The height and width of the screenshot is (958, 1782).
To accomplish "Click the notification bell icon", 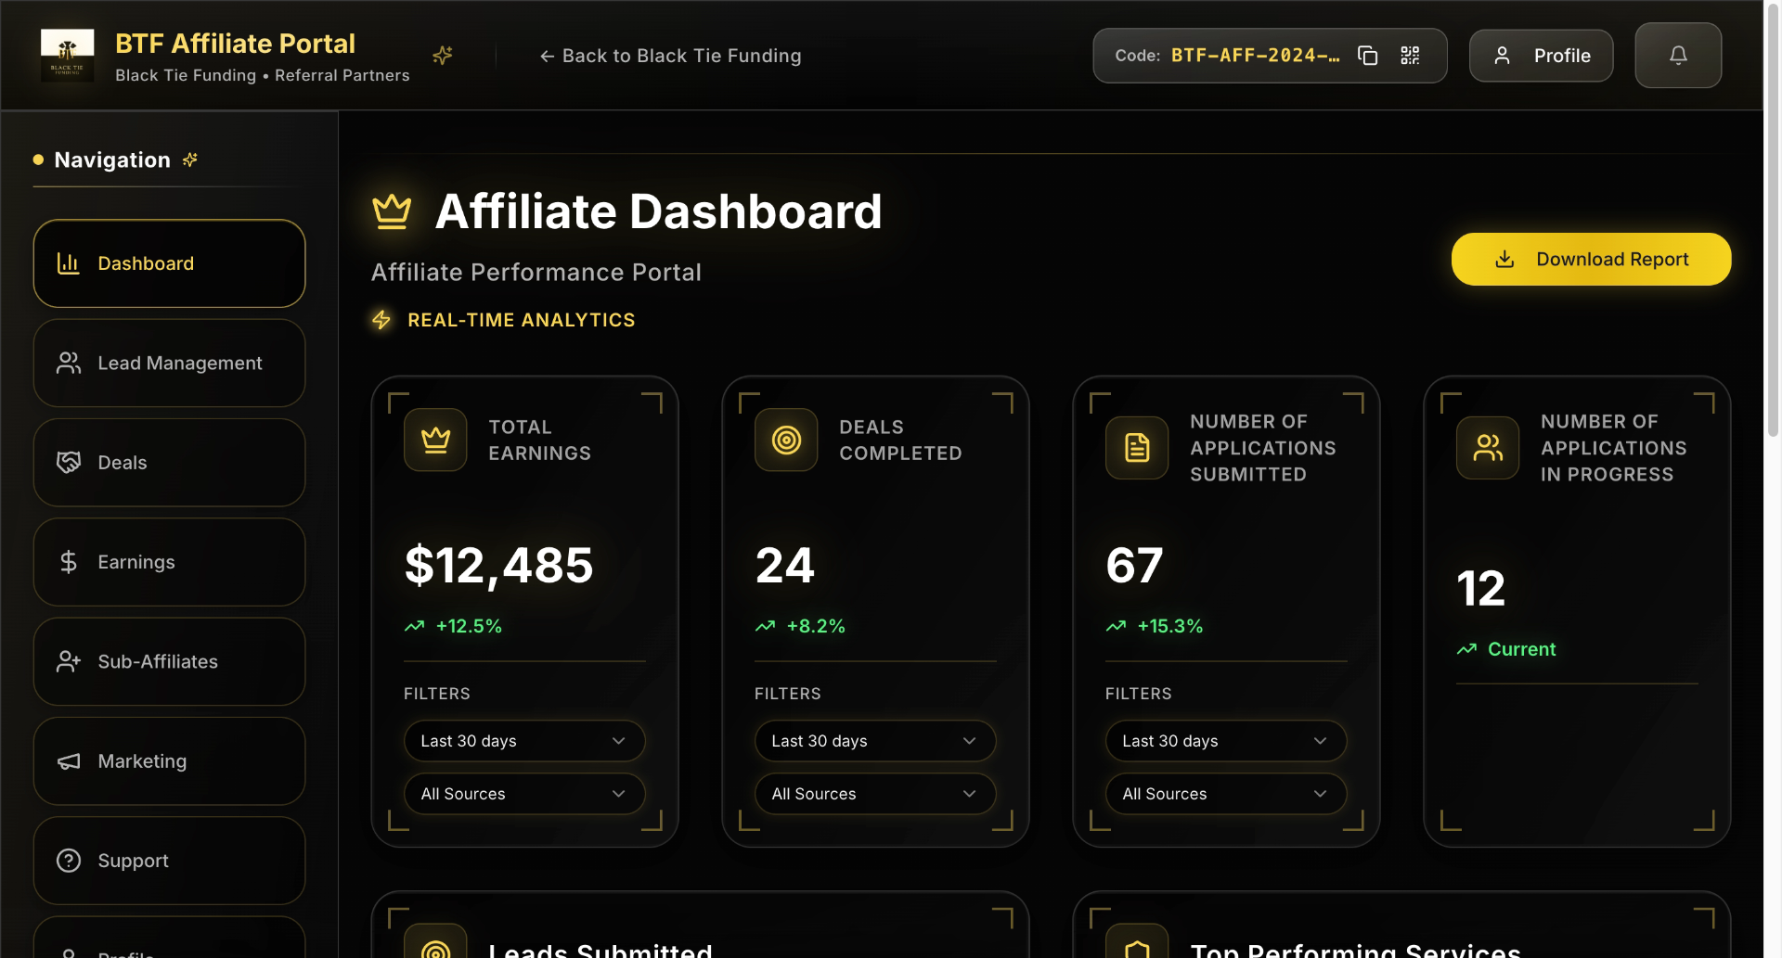I will pos(1677,55).
